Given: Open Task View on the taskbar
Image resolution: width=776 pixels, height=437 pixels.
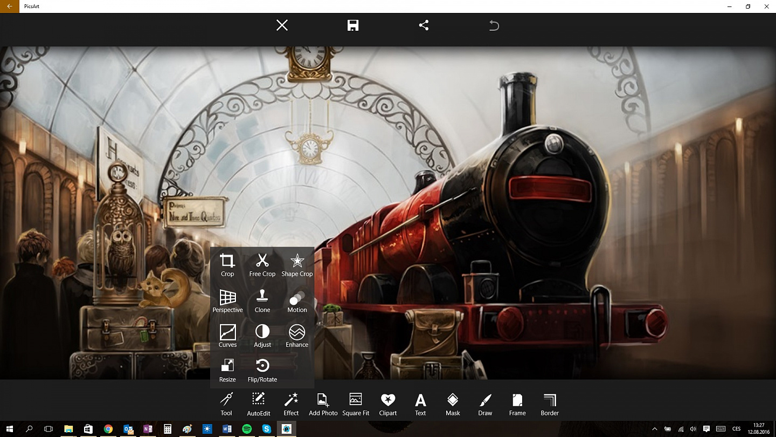Looking at the screenshot, I should tap(48, 429).
